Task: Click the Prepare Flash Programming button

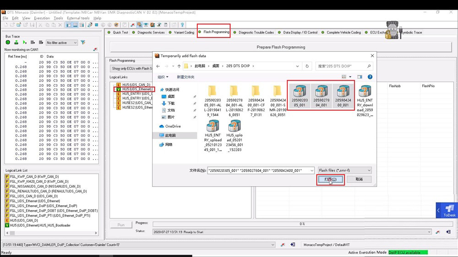Action: [x=281, y=47]
